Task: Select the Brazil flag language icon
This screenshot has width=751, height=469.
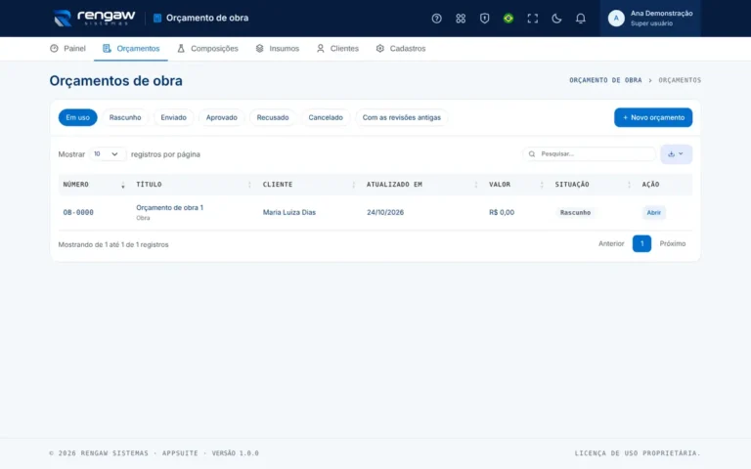Action: tap(508, 19)
